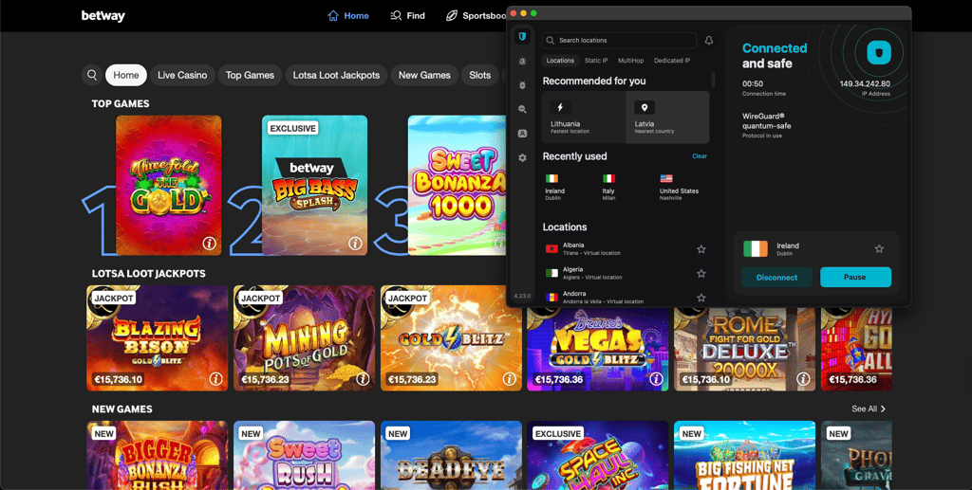The height and width of the screenshot is (490, 972).
Task: Select the New Games category chip
Action: (x=424, y=75)
